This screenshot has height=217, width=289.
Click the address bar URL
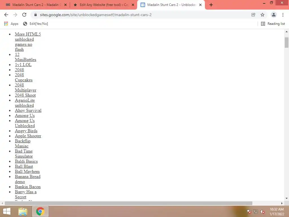click(x=96, y=15)
